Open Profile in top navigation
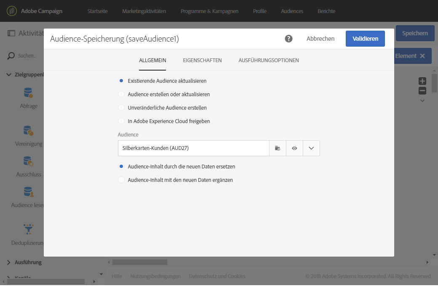 260,11
